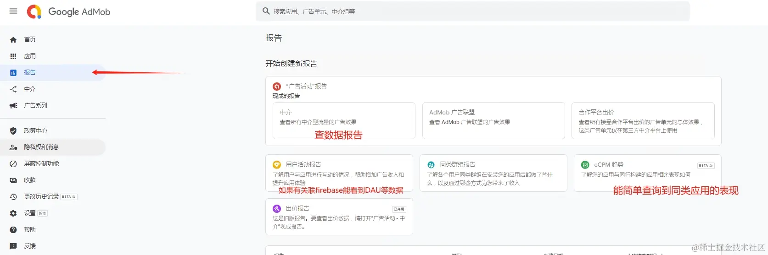This screenshot has width=768, height=255.
Task: Click the gear icon for 设置
Action: tap(13, 213)
